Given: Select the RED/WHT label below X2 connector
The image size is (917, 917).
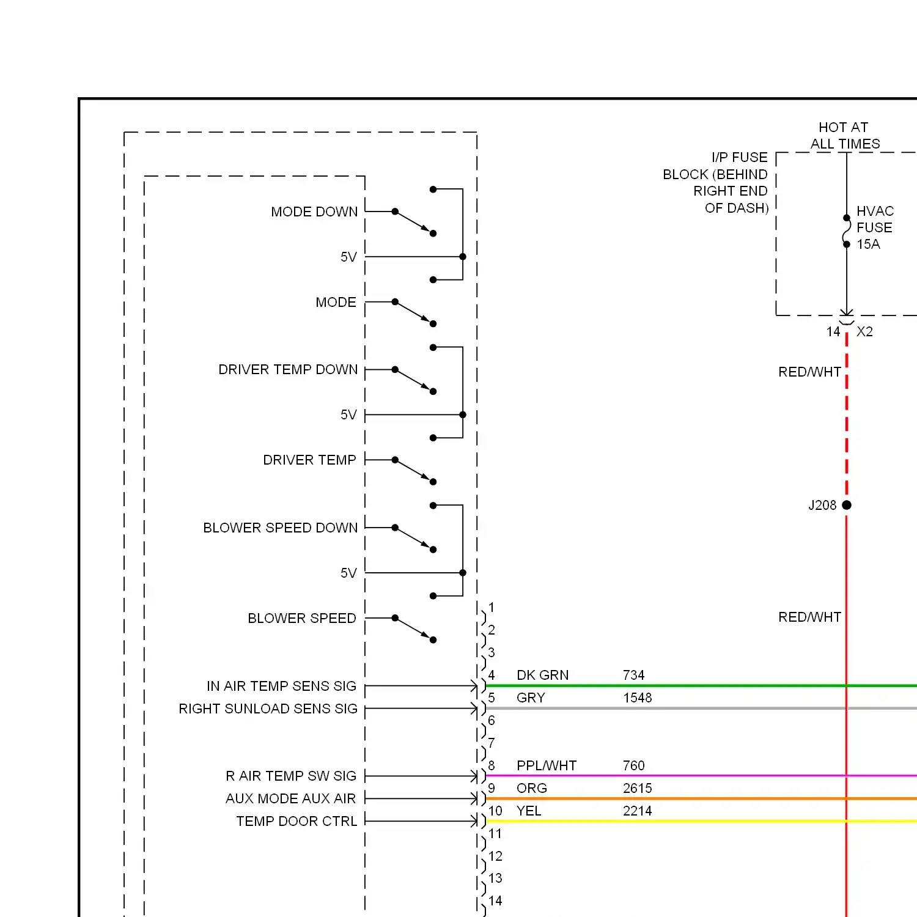Looking at the screenshot, I should 809,372.
